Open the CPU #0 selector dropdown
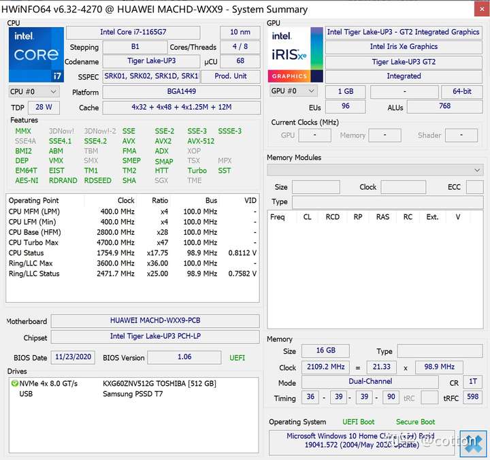This screenshot has width=490, height=460. pos(33,92)
